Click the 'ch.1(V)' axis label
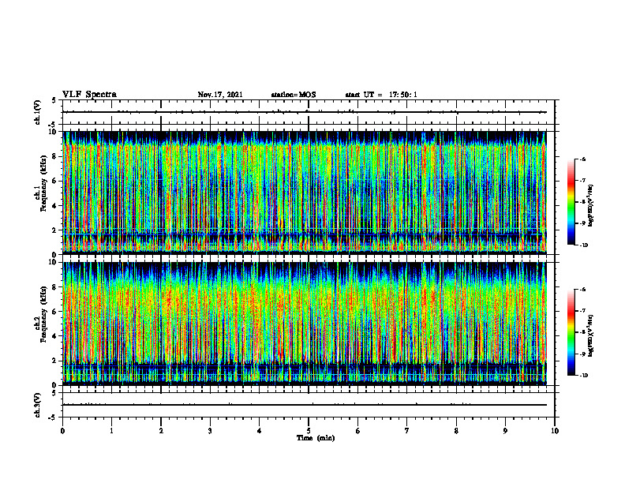625x483 pixels. (38, 112)
